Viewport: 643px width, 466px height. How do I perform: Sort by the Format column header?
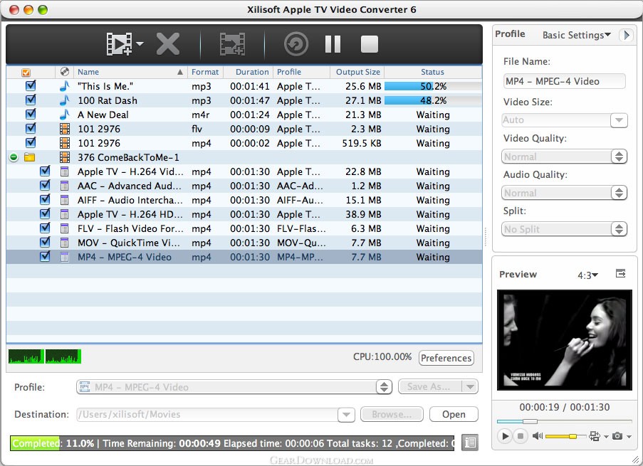[x=205, y=72]
